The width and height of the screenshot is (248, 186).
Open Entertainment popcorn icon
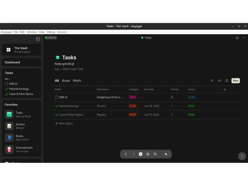(x=9, y=149)
